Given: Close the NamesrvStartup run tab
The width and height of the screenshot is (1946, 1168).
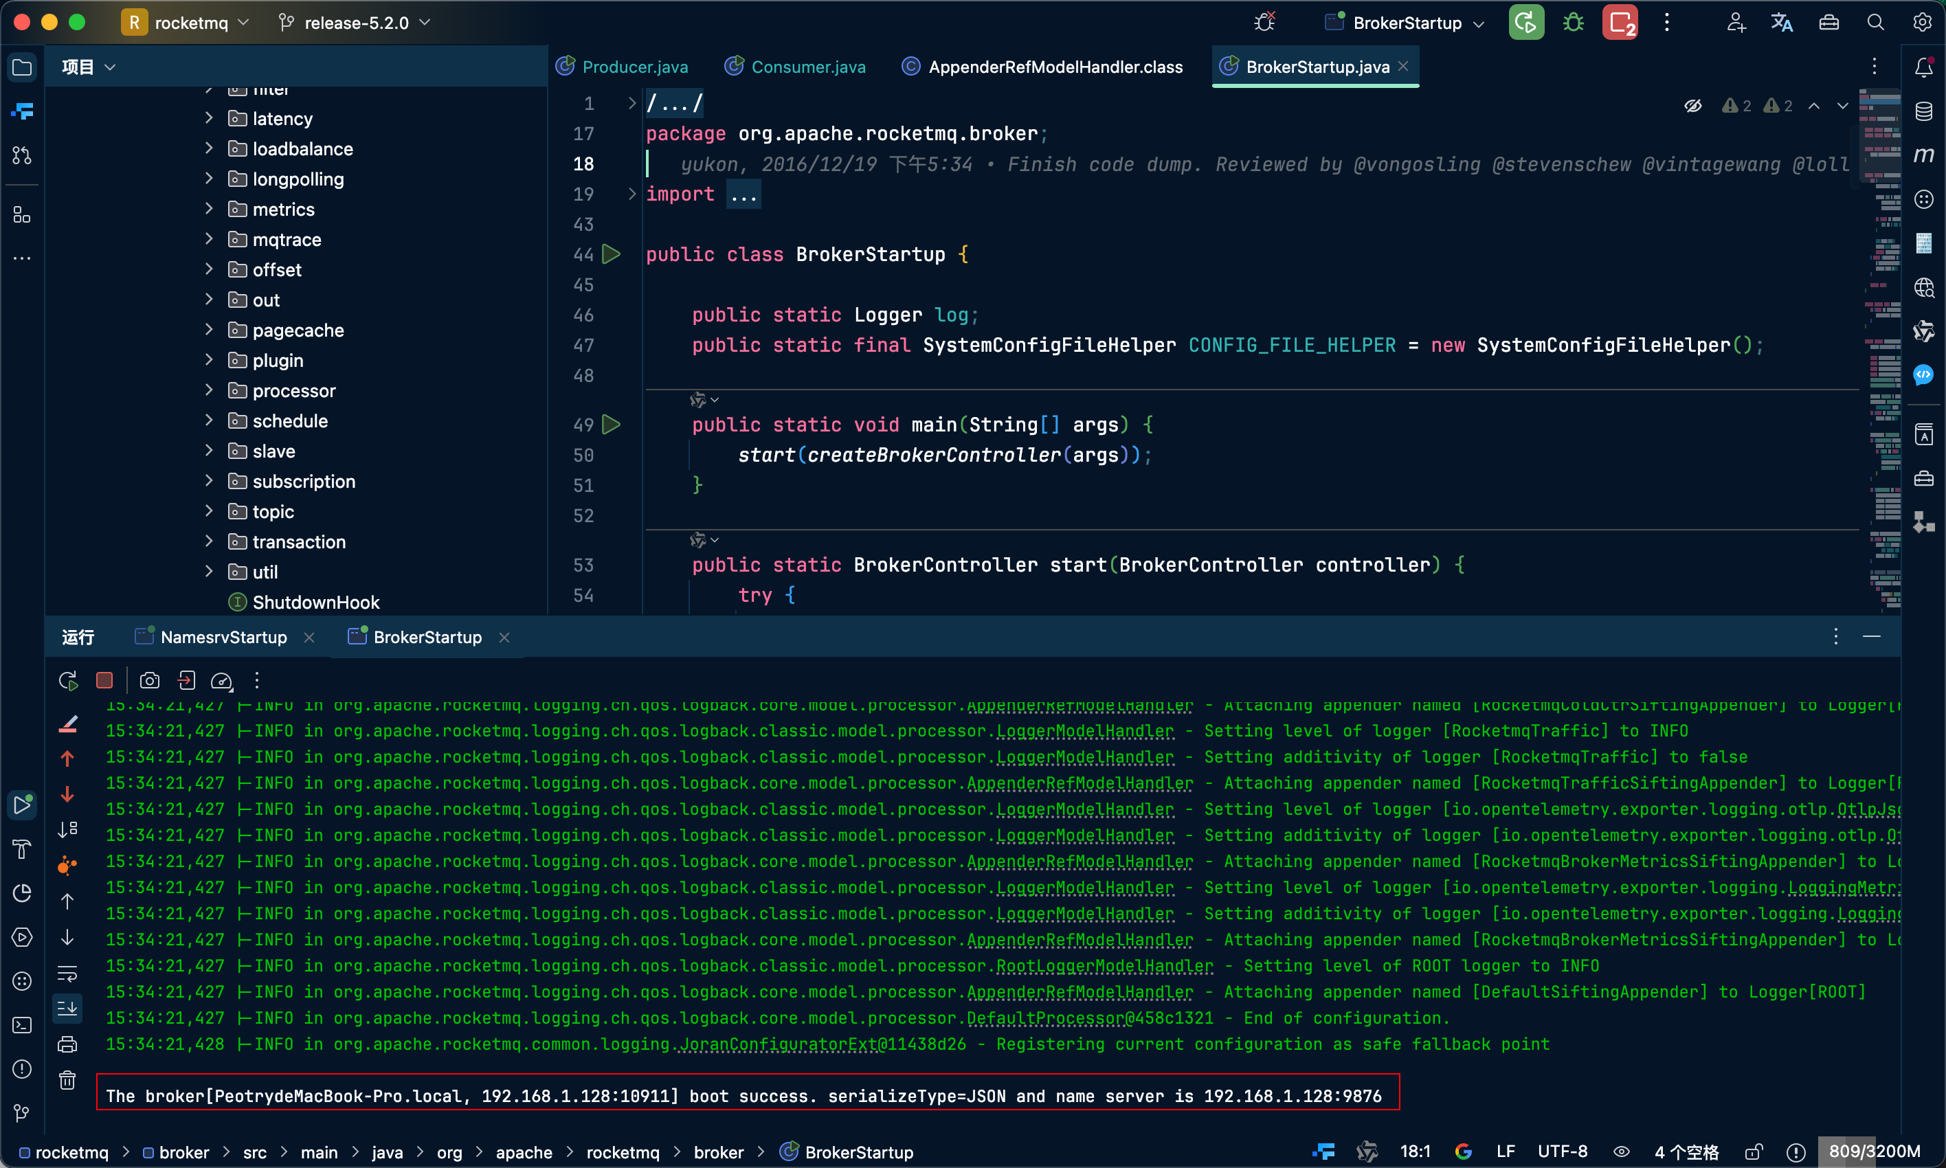Looking at the screenshot, I should tap(309, 638).
